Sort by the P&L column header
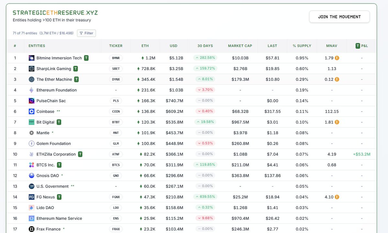 coord(361,46)
